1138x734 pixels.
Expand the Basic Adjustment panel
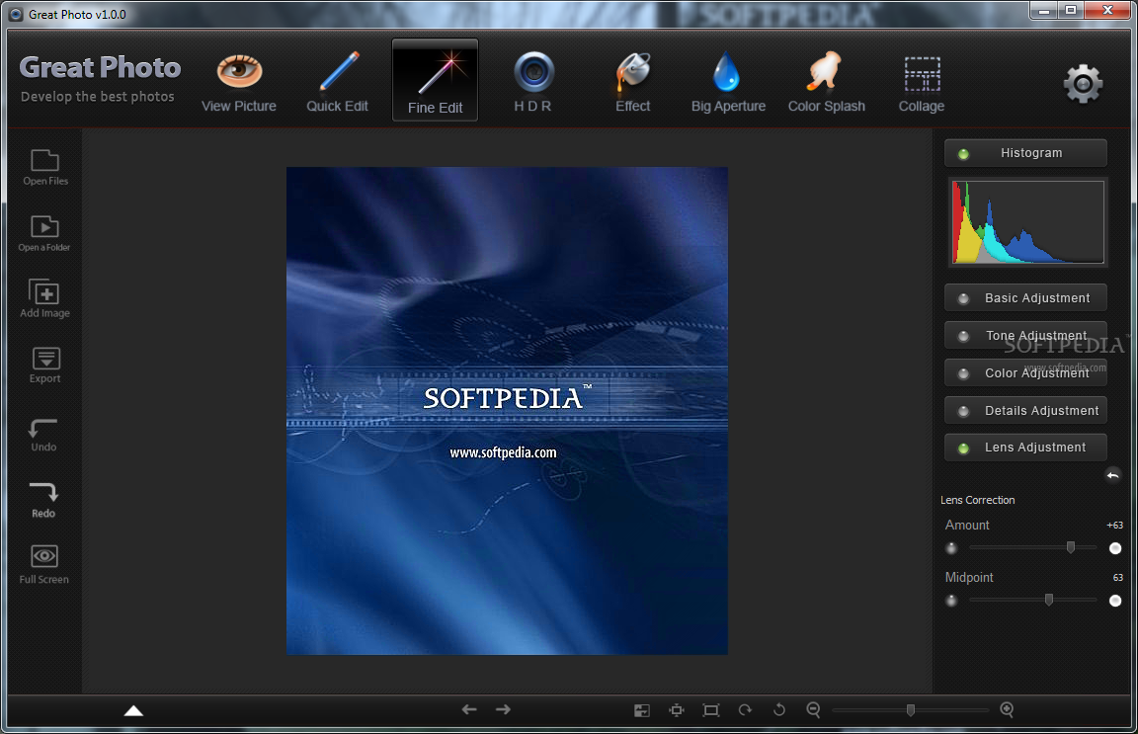(x=1025, y=297)
